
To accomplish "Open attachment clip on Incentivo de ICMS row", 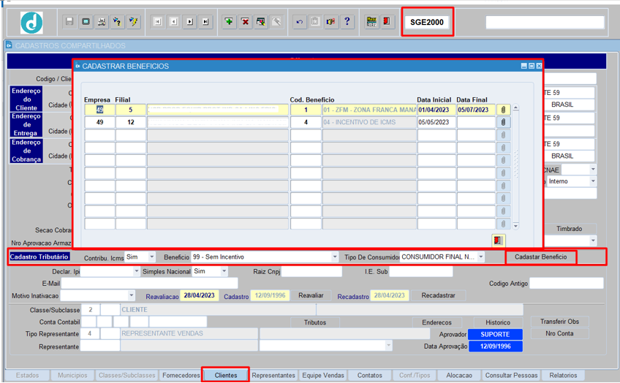I will pyautogui.click(x=503, y=123).
